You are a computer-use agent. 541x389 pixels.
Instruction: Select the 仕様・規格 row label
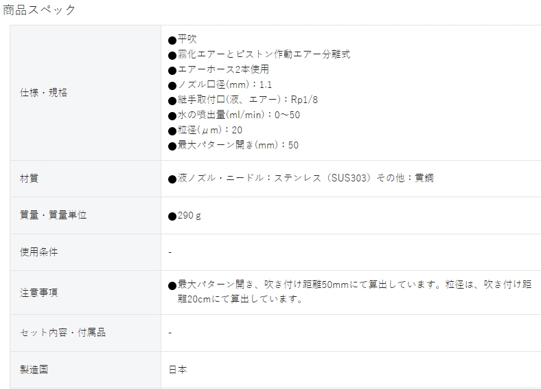point(43,93)
